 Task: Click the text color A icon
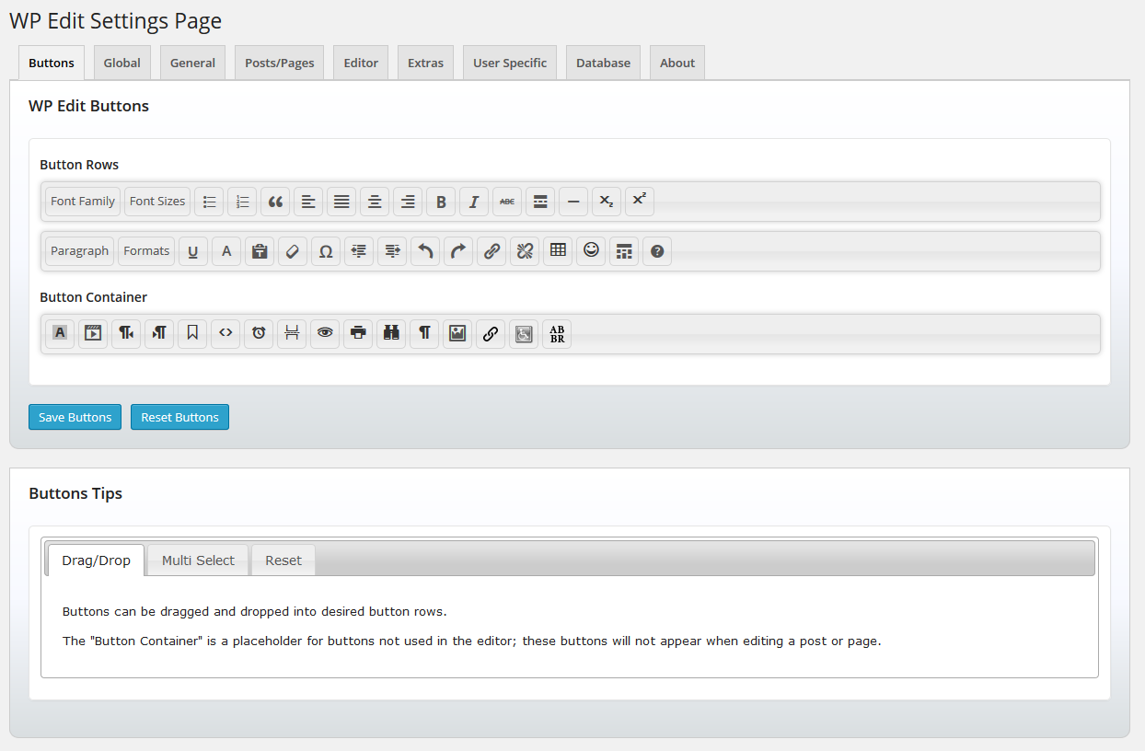click(x=226, y=251)
